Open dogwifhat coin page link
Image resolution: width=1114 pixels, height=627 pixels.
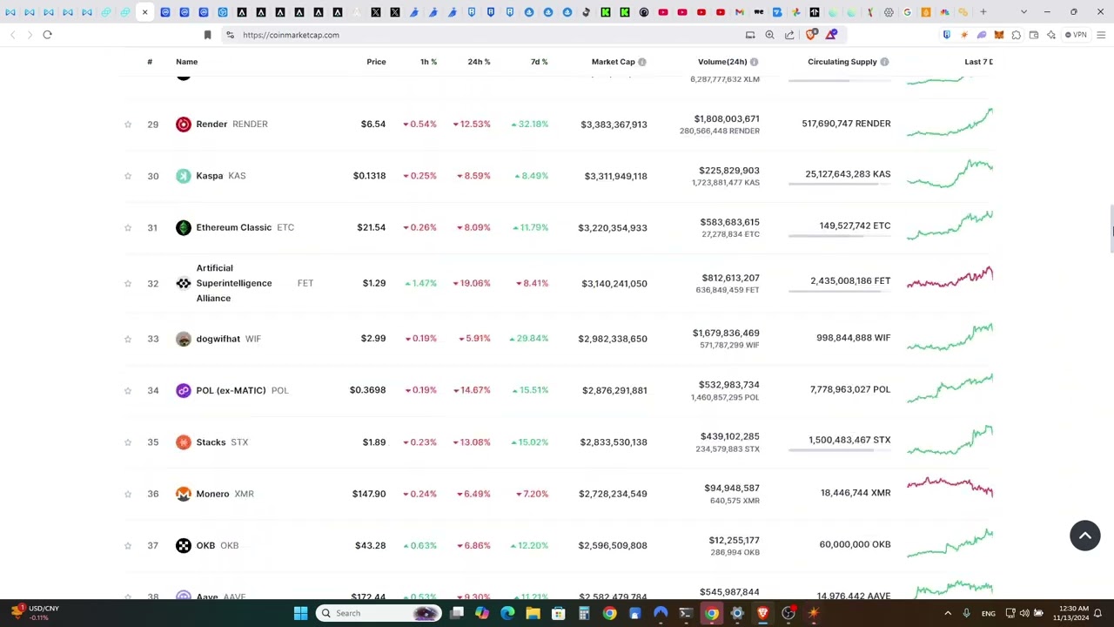(x=218, y=339)
